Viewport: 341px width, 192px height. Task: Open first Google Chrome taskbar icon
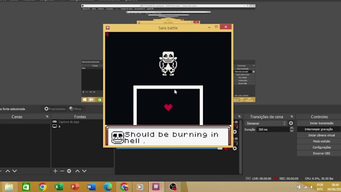click(x=43, y=187)
